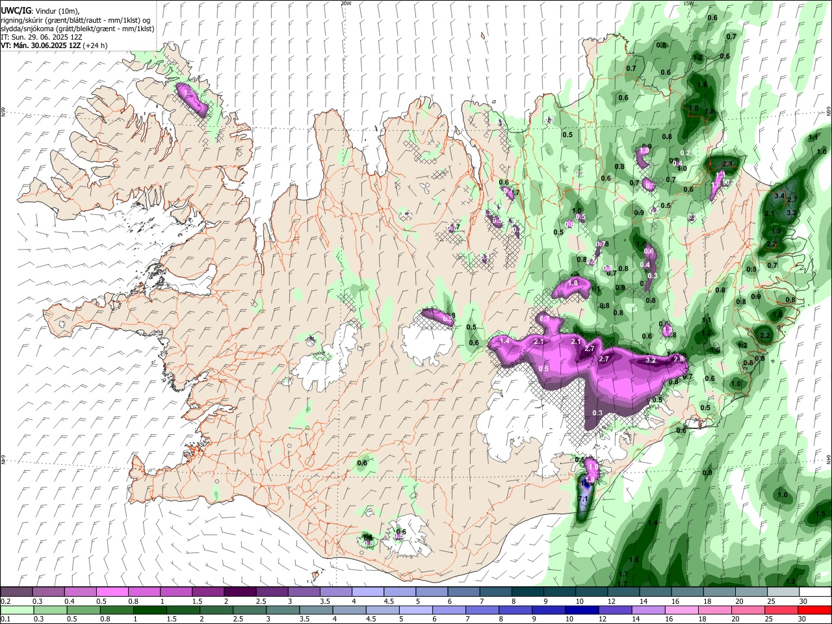Click the '7.1' precipitation value on the map
The height and width of the screenshot is (624, 832).
click(x=582, y=499)
